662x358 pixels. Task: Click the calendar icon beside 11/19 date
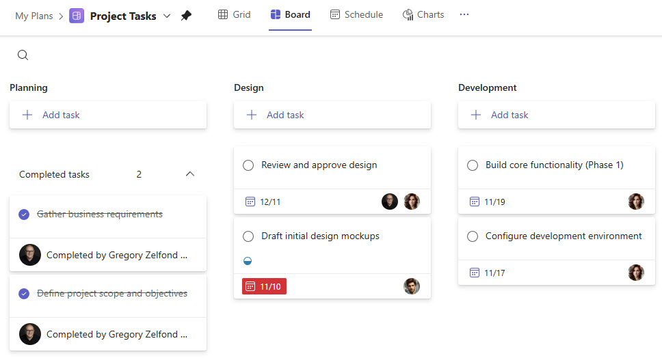(474, 202)
